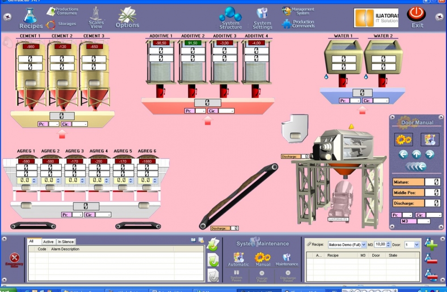447x292 pixels.
Task: Select the Active alarms tab
Action: point(48,242)
